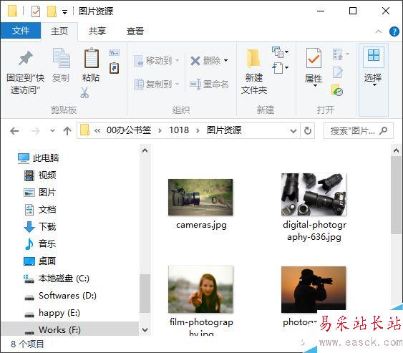
Task: Select cameras.jpg thumbnail
Action: (x=200, y=197)
